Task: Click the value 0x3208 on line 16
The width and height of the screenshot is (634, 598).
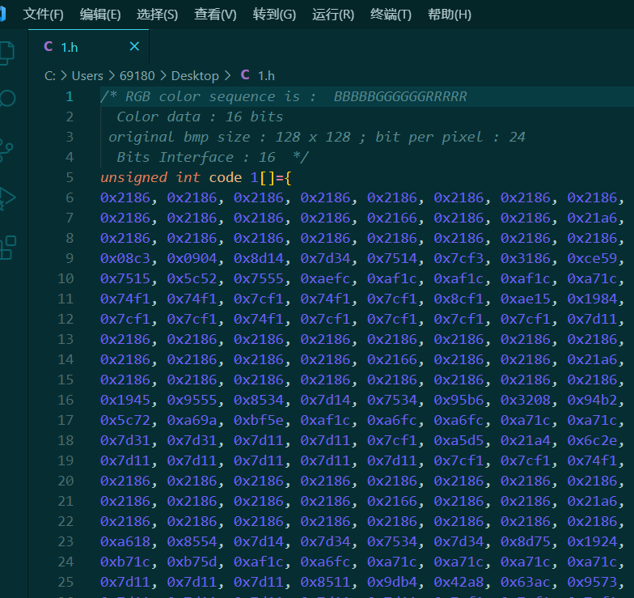Action: tap(526, 400)
